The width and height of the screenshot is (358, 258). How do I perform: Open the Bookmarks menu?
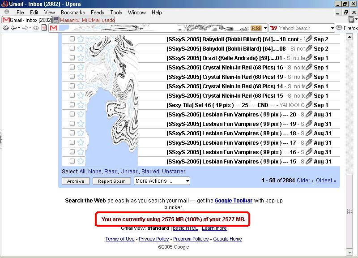[x=72, y=13]
